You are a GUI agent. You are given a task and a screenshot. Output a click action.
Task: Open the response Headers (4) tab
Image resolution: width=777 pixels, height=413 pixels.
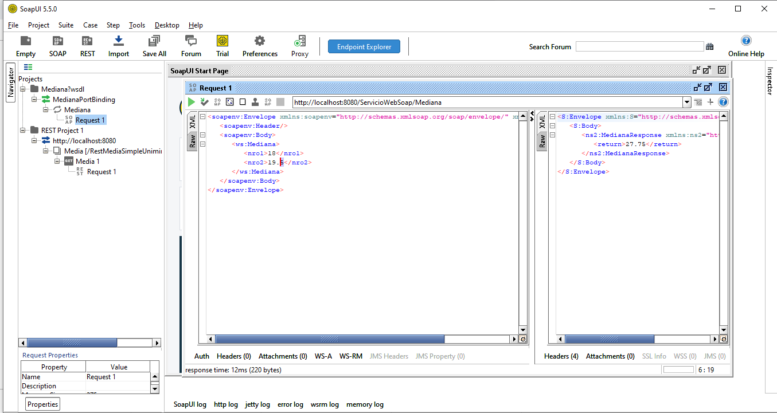(561, 356)
